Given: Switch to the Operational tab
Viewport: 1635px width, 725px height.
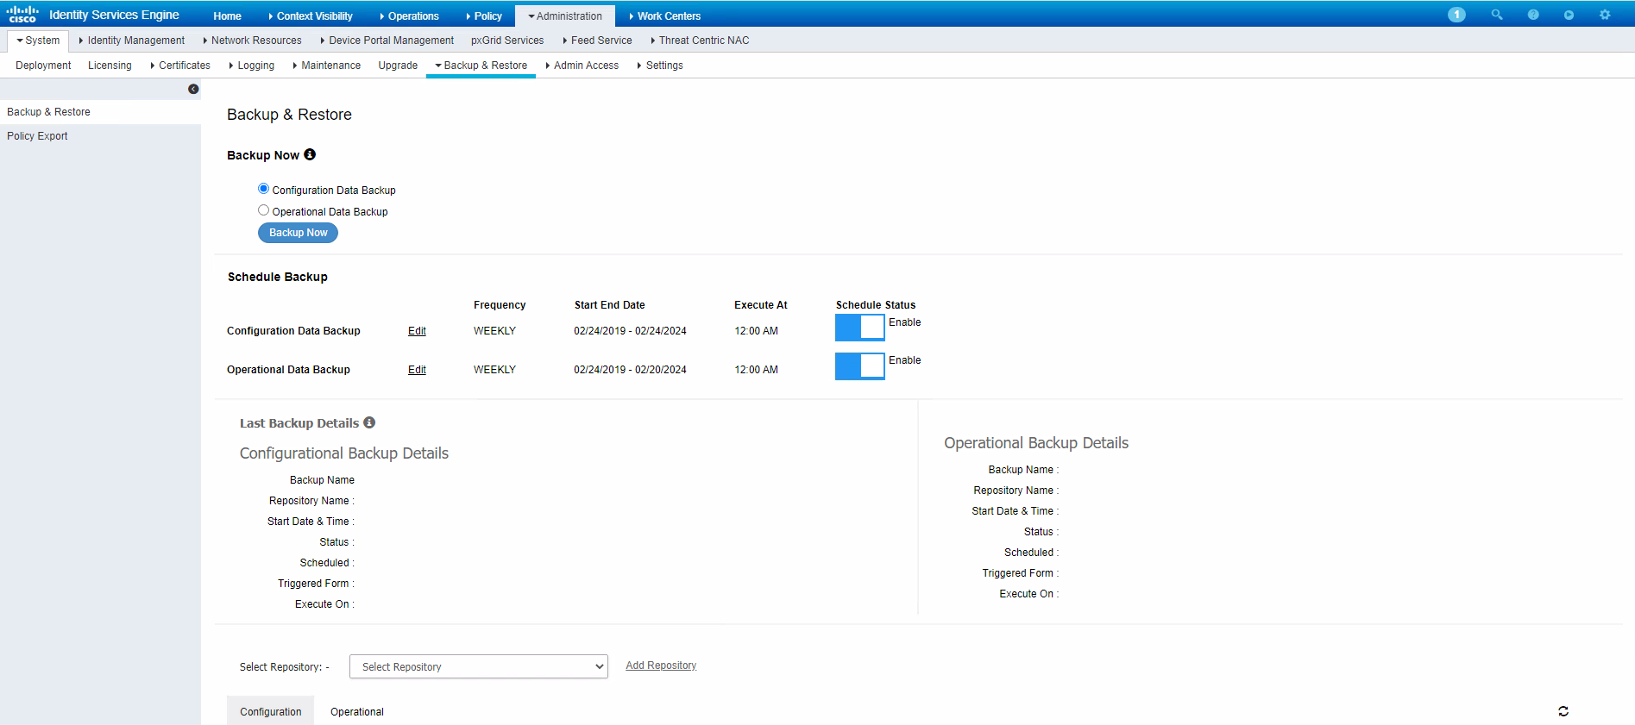Looking at the screenshot, I should pos(357,711).
